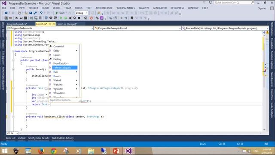Open the Error List panel tab
The width and height of the screenshot is (275, 155).
(x=10, y=138)
